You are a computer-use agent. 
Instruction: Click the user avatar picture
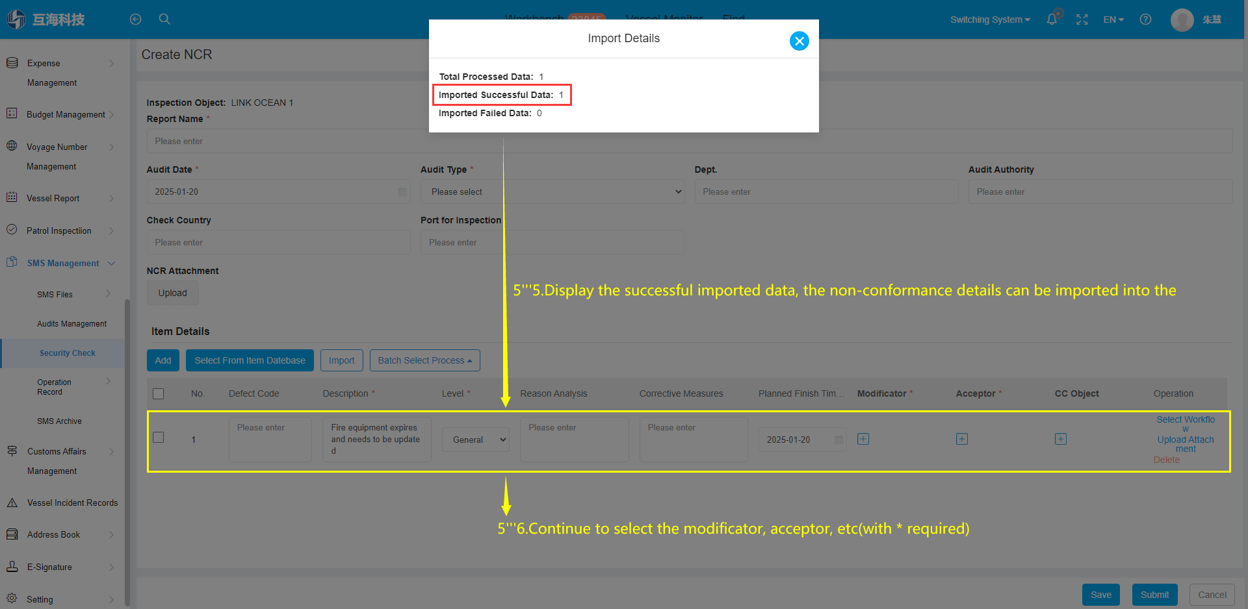click(1182, 19)
